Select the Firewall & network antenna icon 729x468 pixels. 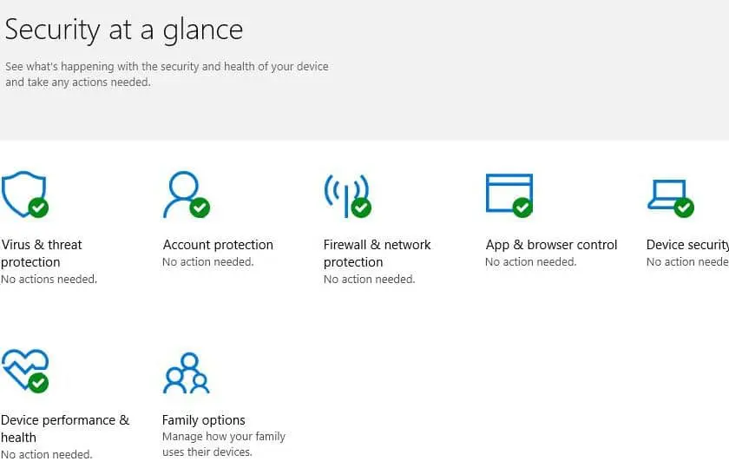[347, 196]
